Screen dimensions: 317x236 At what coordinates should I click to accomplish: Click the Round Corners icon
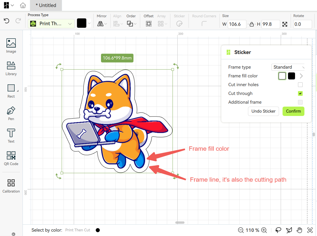204,24
